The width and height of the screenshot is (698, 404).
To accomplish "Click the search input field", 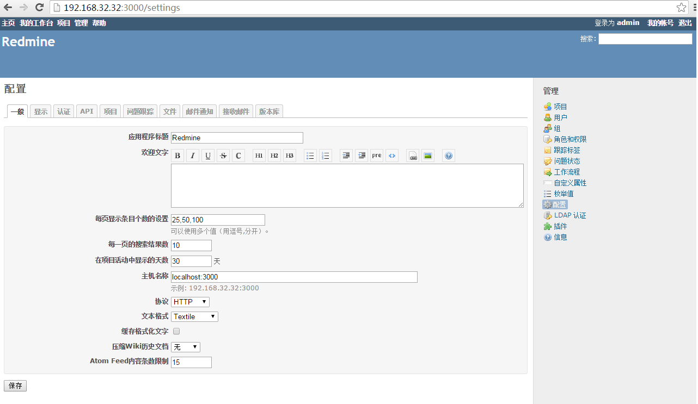I will click(x=645, y=39).
